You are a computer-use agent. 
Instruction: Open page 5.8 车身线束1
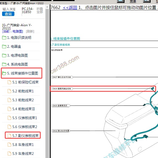point(23,145)
